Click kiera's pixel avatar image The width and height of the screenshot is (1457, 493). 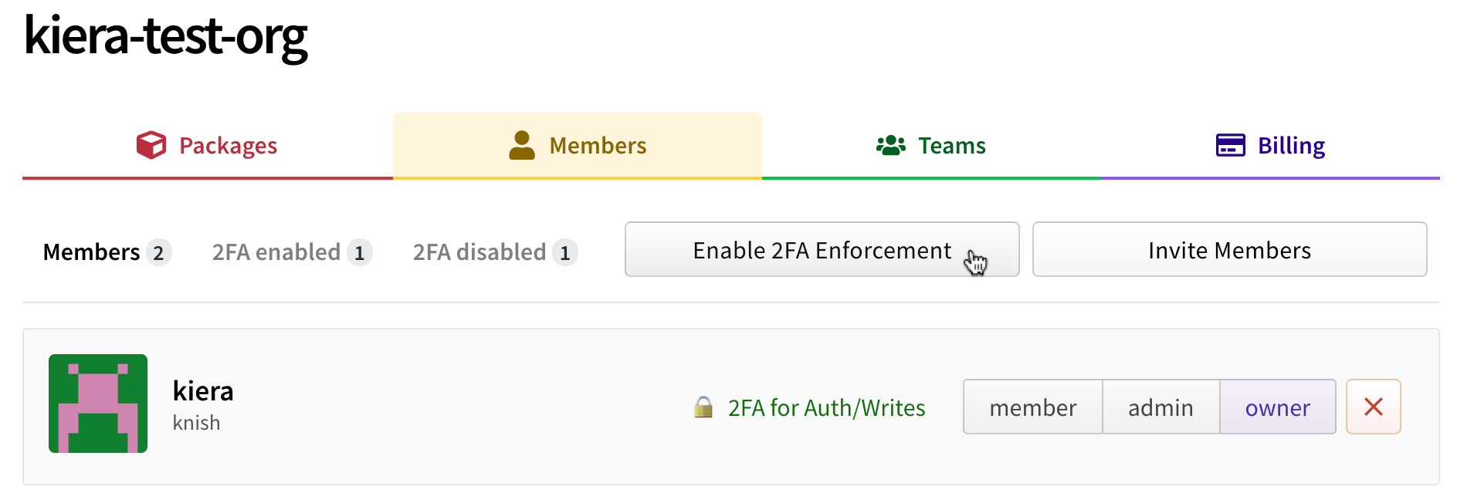click(98, 404)
